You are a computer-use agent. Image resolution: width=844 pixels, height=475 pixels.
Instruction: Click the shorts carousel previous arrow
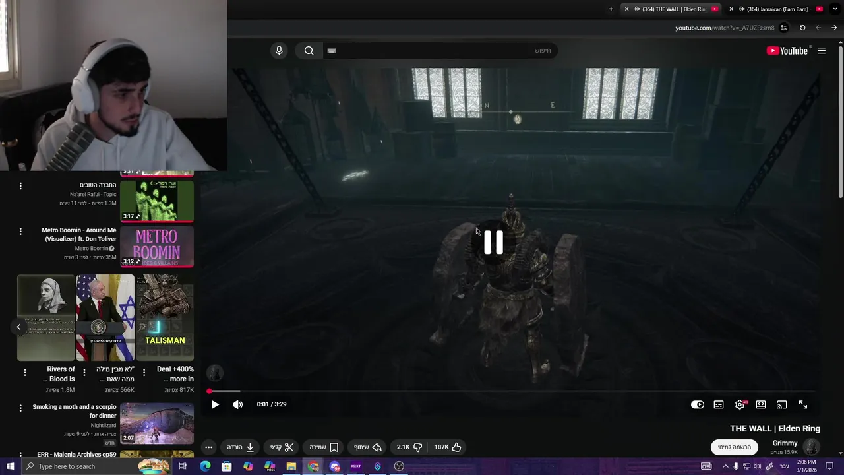pos(18,327)
